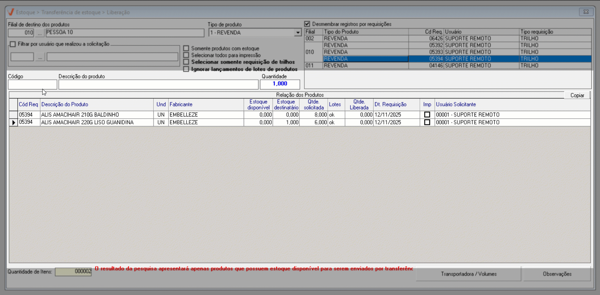Click Usuário Solicitante column header
Screen dimensions: 600x295
click(x=513, y=105)
